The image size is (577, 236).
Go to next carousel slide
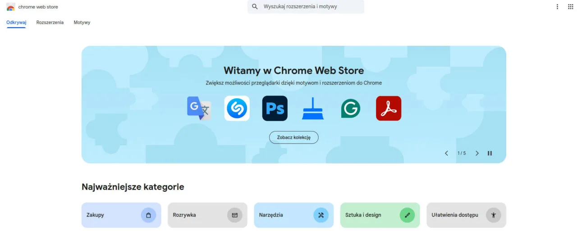point(477,153)
